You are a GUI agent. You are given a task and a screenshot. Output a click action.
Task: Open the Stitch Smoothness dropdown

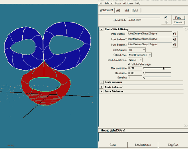(x=135, y=60)
